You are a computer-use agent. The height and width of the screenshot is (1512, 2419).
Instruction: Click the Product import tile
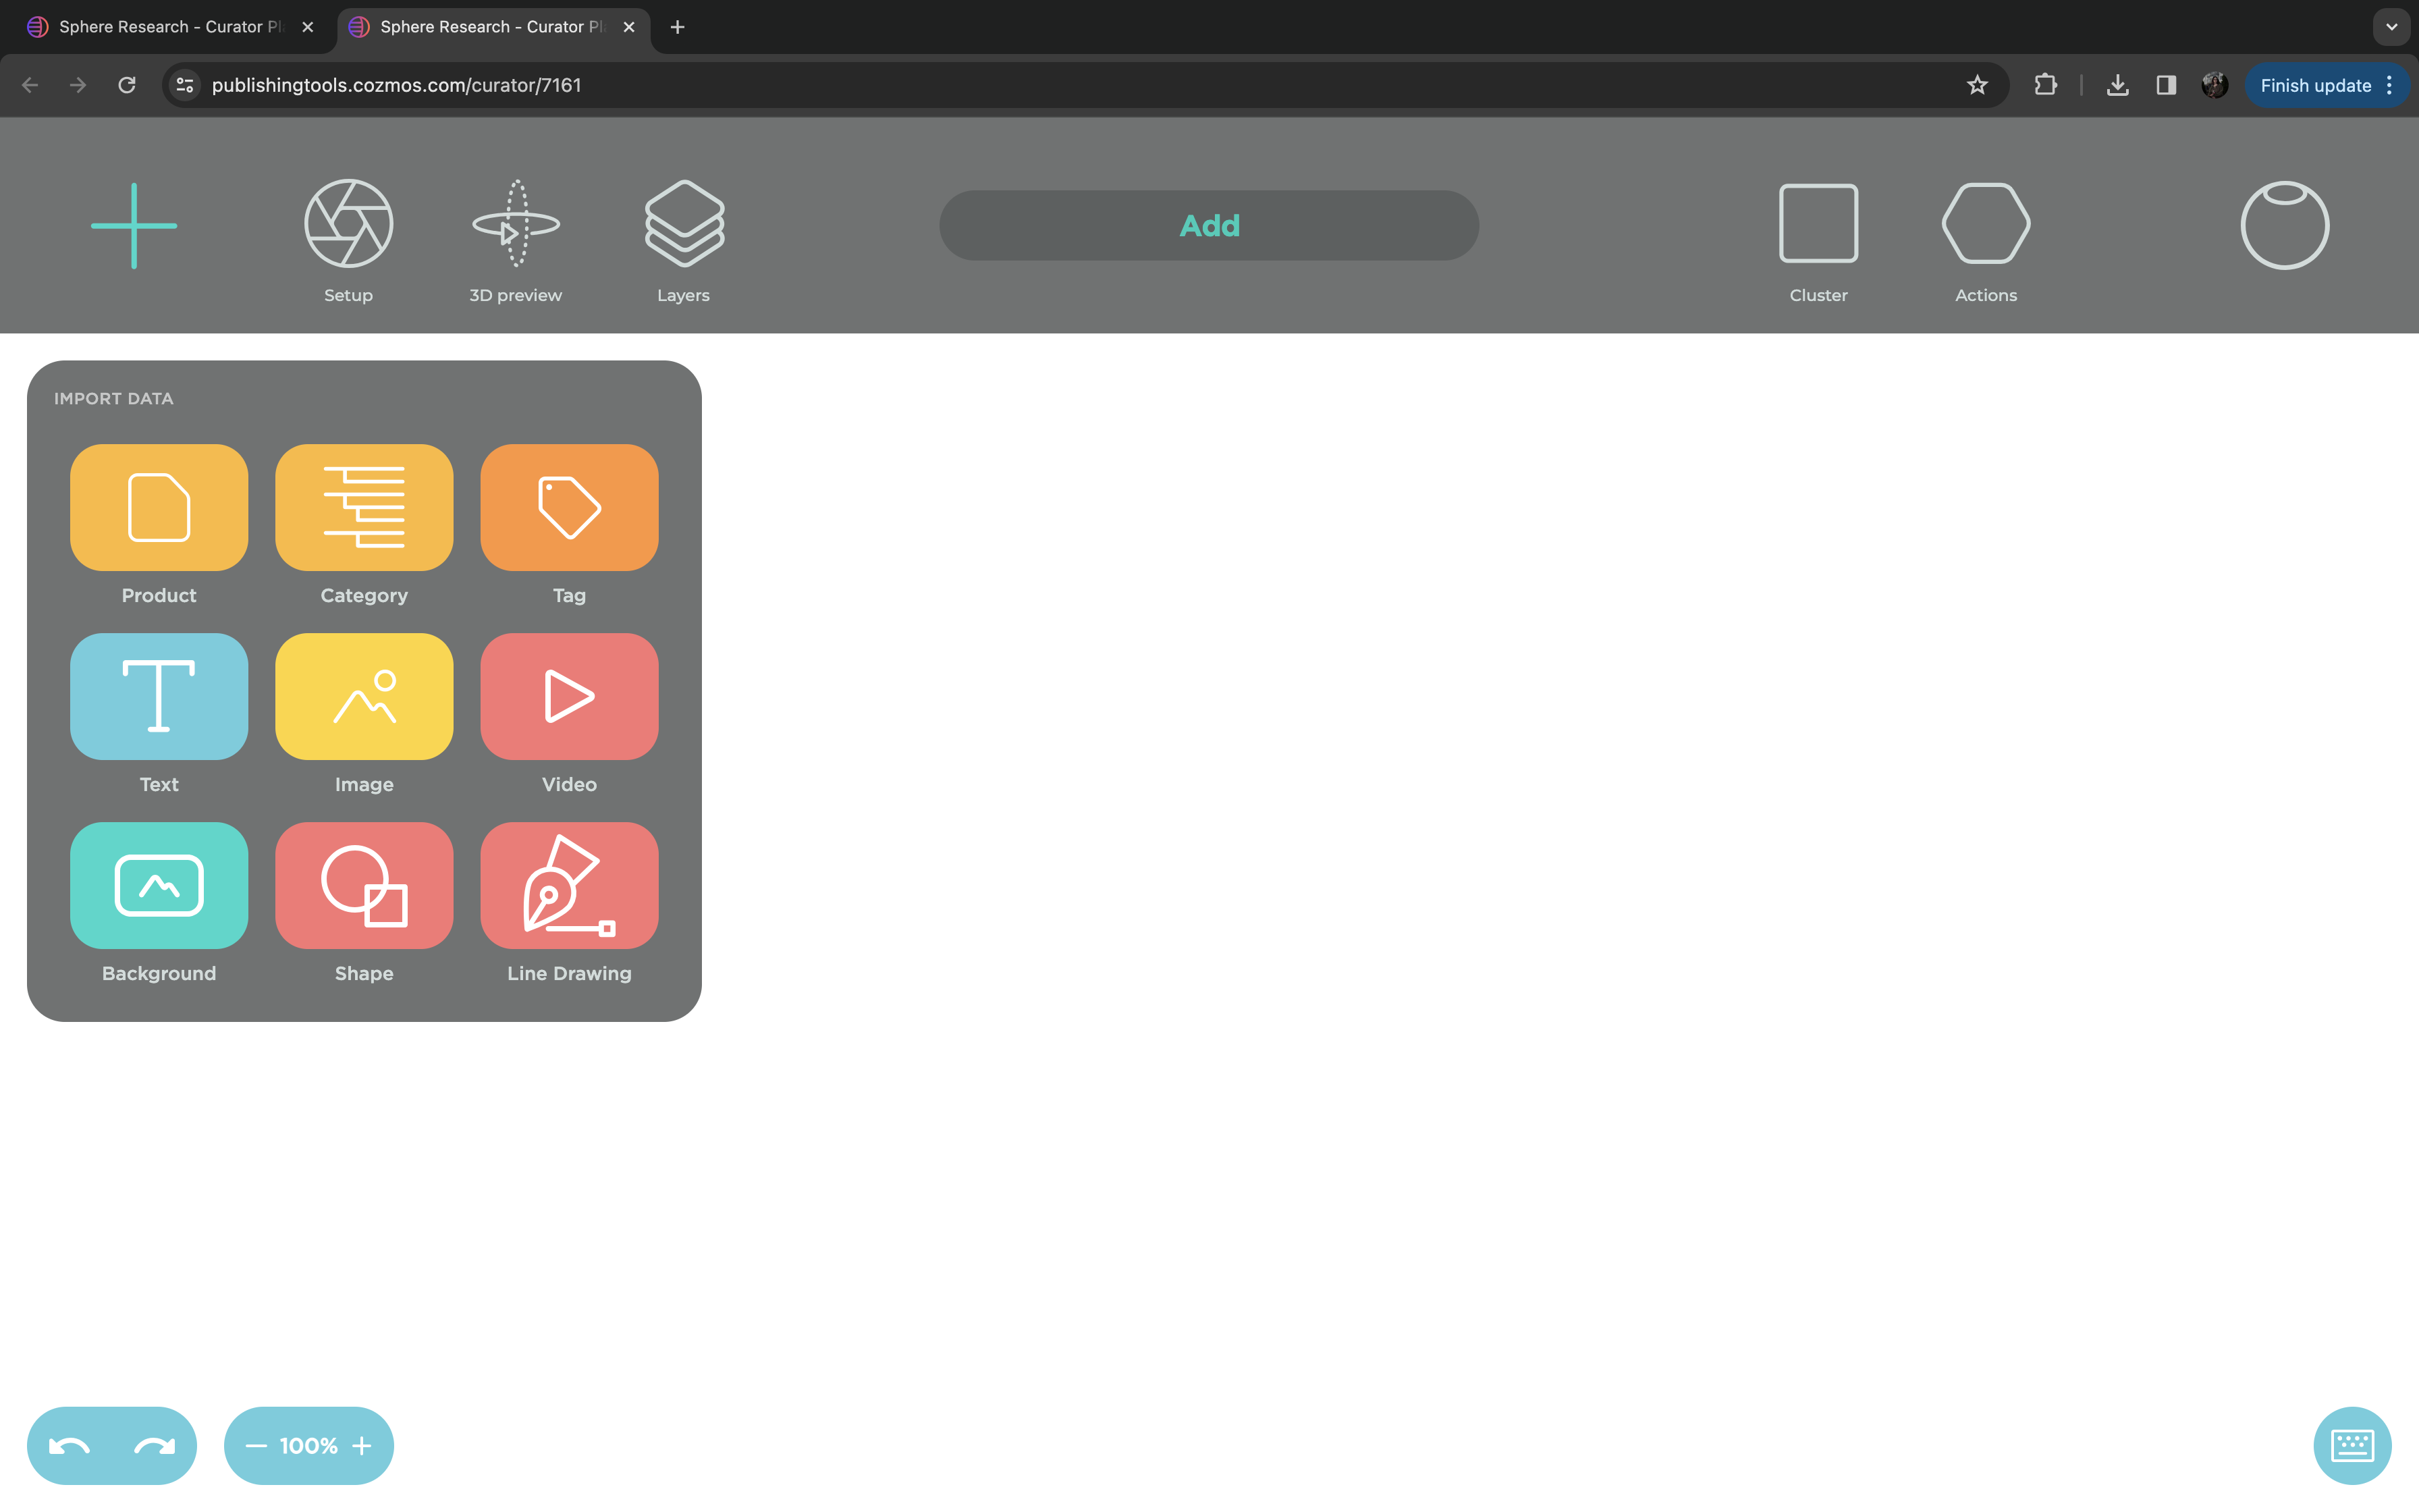tap(159, 507)
